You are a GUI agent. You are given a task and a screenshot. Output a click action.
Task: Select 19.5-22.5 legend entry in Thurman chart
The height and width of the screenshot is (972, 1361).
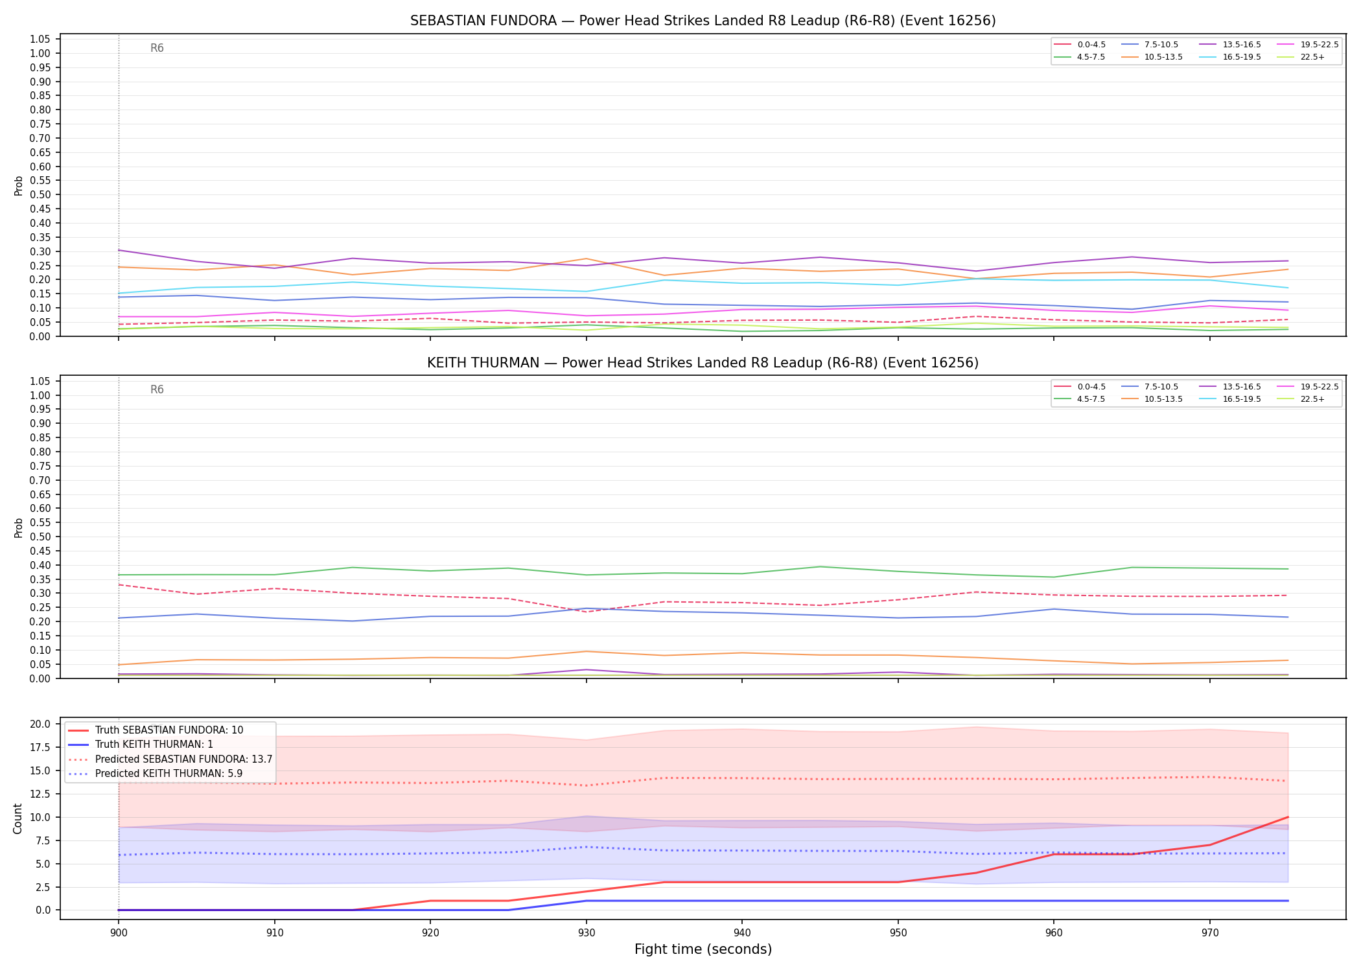(x=1308, y=387)
